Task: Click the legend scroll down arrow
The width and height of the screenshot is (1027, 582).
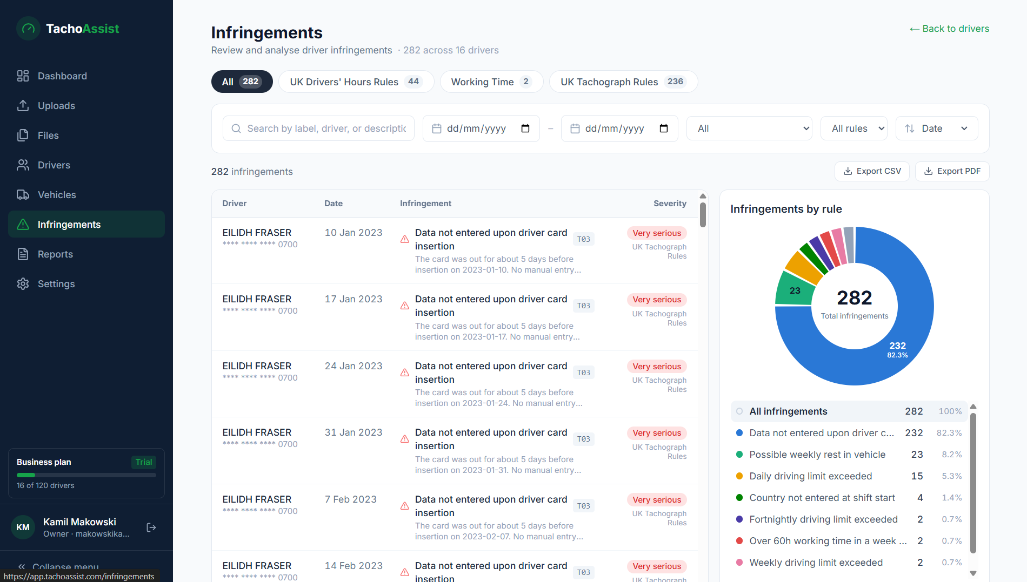Action: pos(973,573)
